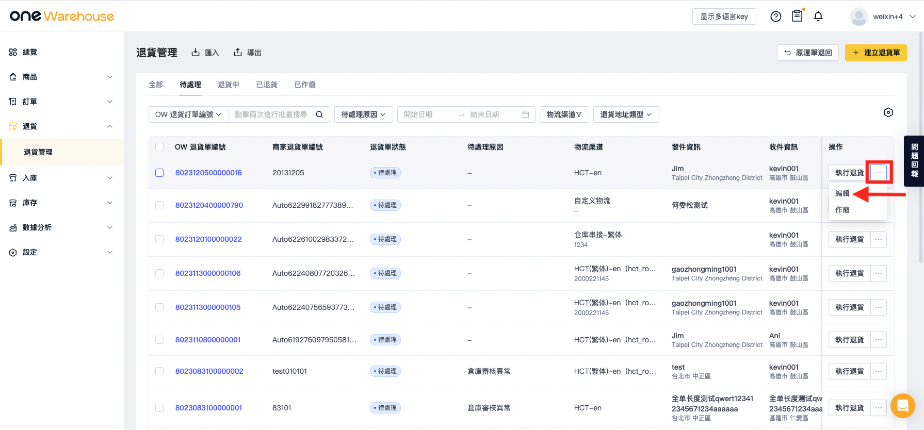Click the 結束日期 end date field
Image resolution: width=924 pixels, height=430 pixels.
pos(492,114)
